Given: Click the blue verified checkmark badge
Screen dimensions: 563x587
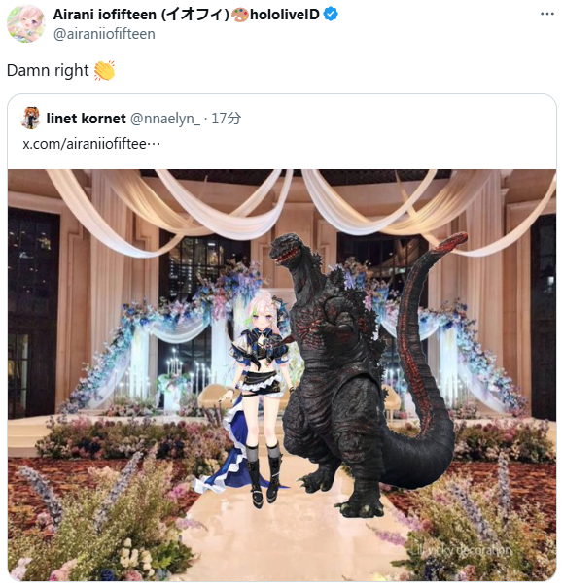Looking at the screenshot, I should 331,15.
